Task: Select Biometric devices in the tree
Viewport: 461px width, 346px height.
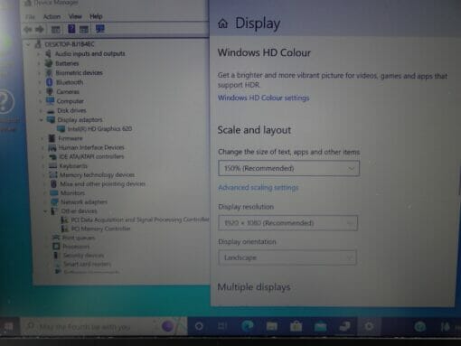Action: point(79,73)
